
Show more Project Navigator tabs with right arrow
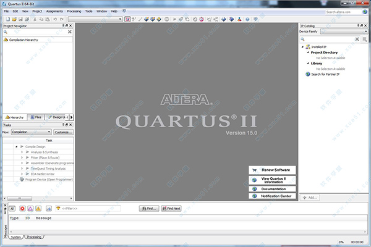[x=71, y=117]
